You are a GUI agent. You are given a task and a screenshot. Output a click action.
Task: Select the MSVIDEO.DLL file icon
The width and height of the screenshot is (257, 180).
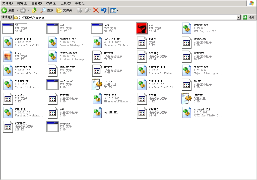point(142,70)
